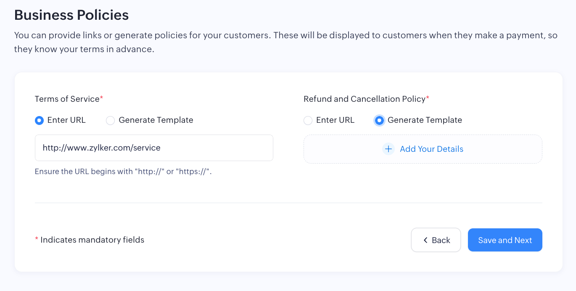Choose Generate Template radio for Terms of Service
576x291 pixels.
point(110,121)
